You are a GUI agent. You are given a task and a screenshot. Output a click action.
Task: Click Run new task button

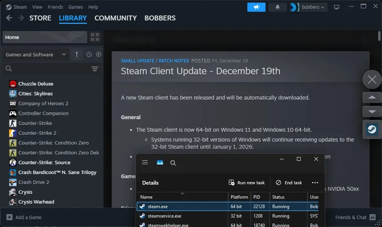coord(247,183)
